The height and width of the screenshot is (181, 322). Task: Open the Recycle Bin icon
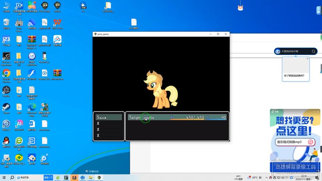coord(7,24)
